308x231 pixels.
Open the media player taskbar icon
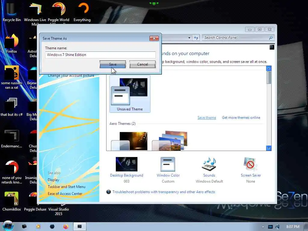(38, 226)
